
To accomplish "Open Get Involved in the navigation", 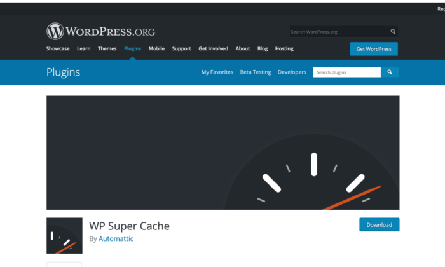I will tap(213, 48).
